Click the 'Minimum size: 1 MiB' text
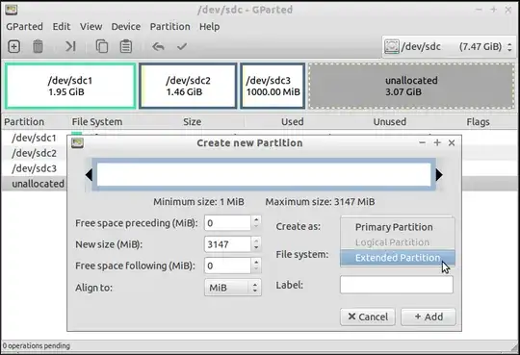The image size is (520, 355). [x=198, y=202]
